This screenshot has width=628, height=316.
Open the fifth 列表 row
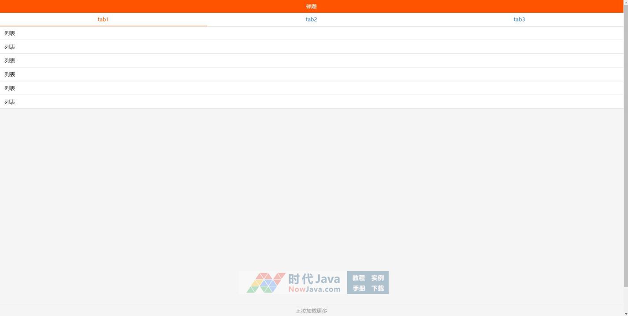[10, 88]
